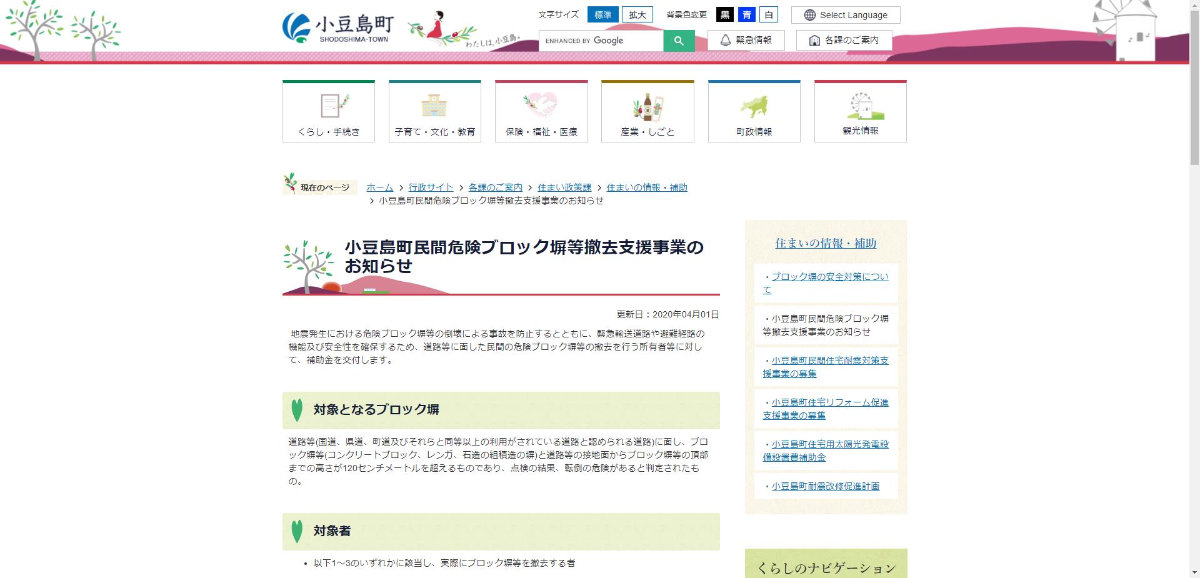This screenshot has width=1200, height=578.
Task: Set background color to 黒
Action: pos(724,14)
